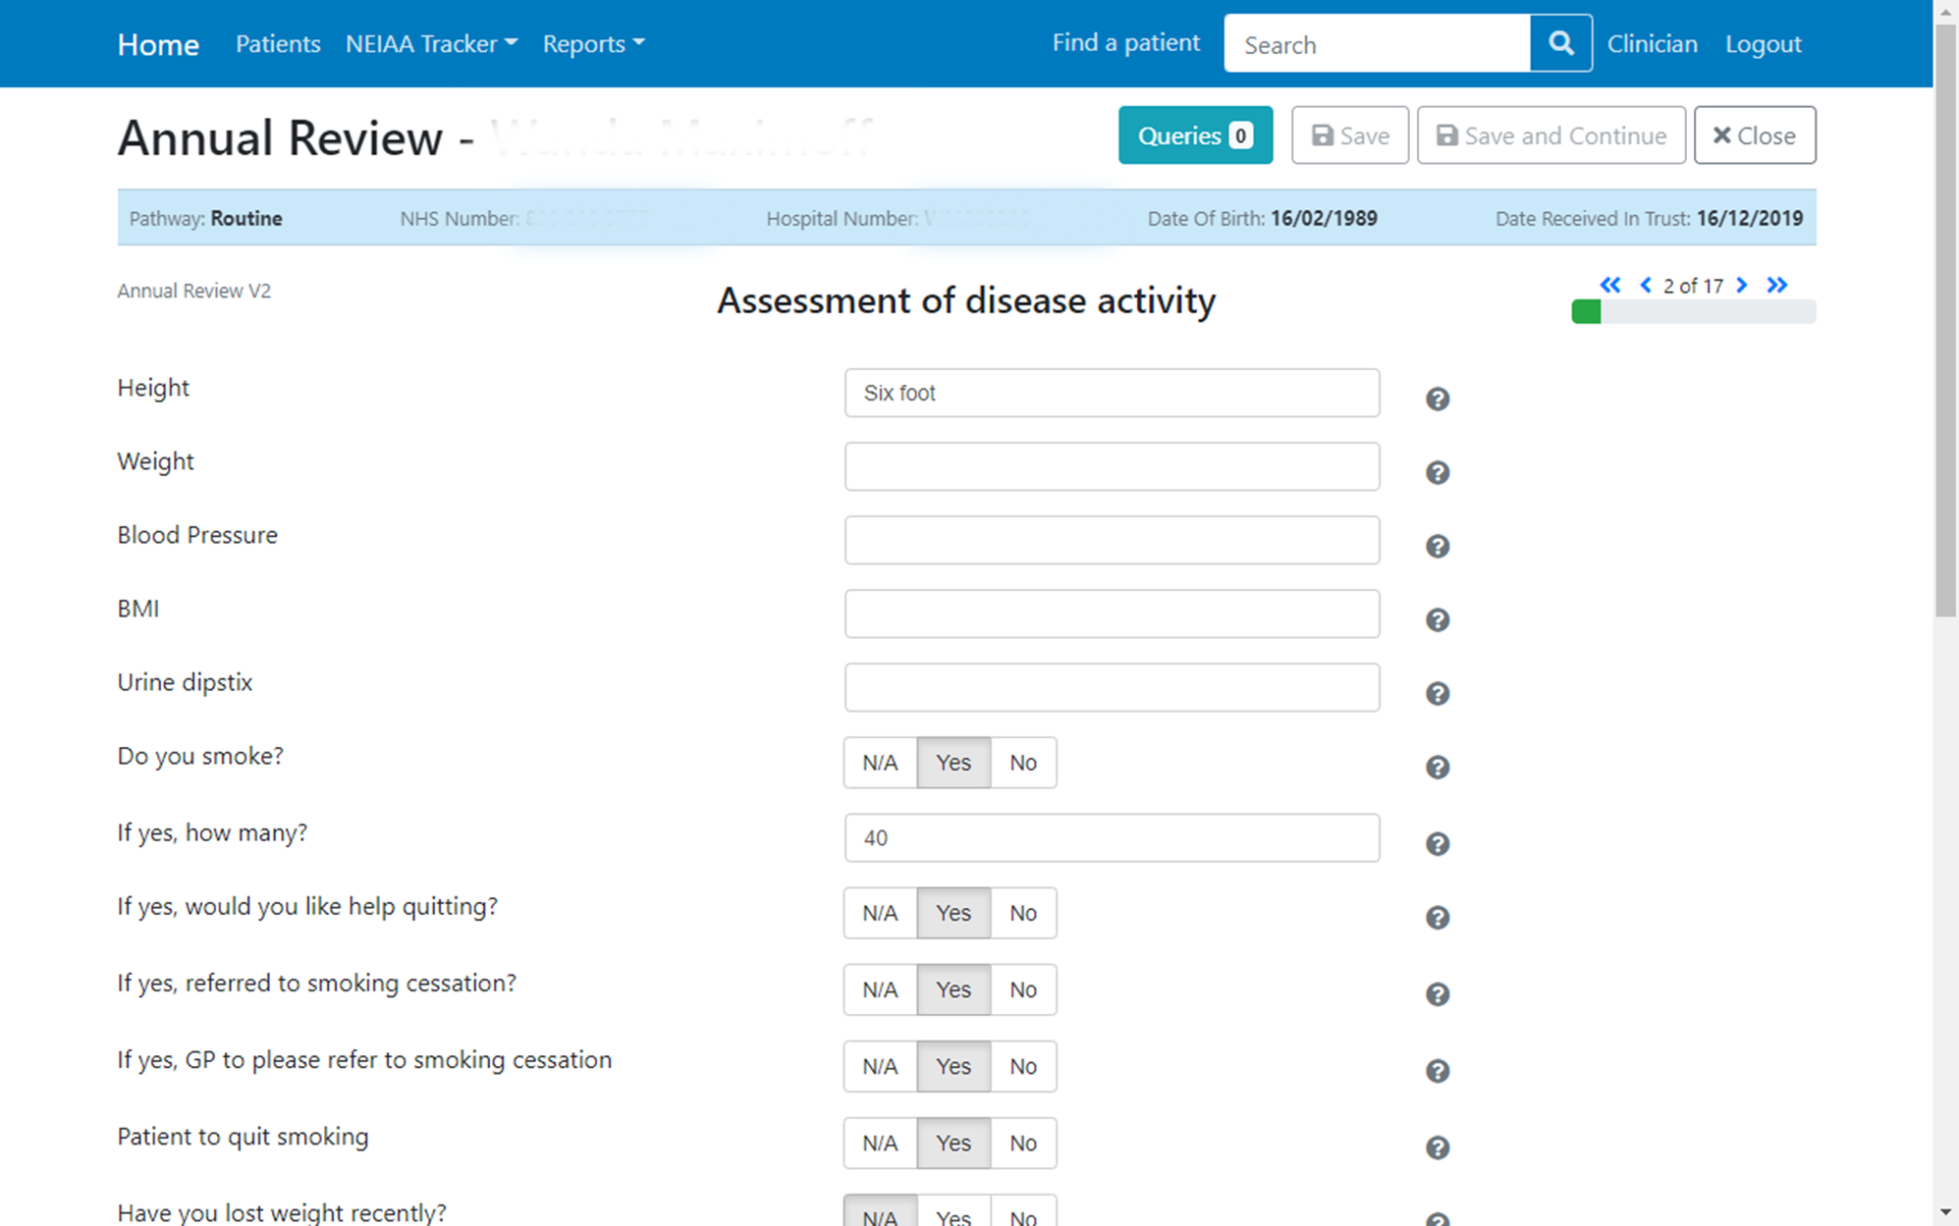Open the Clinician menu item
This screenshot has width=1959, height=1226.
[1652, 43]
